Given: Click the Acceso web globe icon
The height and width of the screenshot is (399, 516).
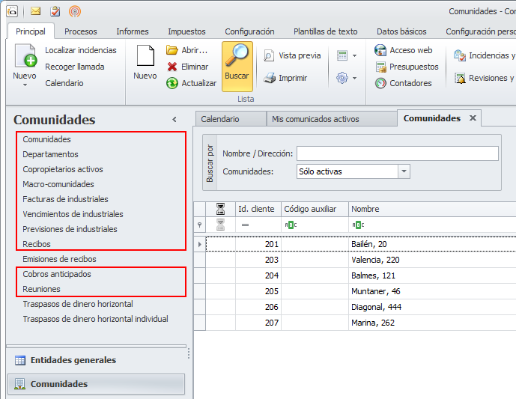Looking at the screenshot, I should click(x=380, y=50).
